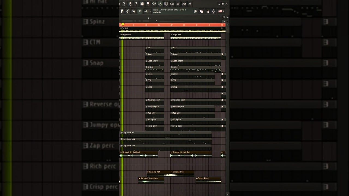Select the second Cube snare pattern clip
This screenshot has height=196, width=349.
pyautogui.click(x=195, y=63)
